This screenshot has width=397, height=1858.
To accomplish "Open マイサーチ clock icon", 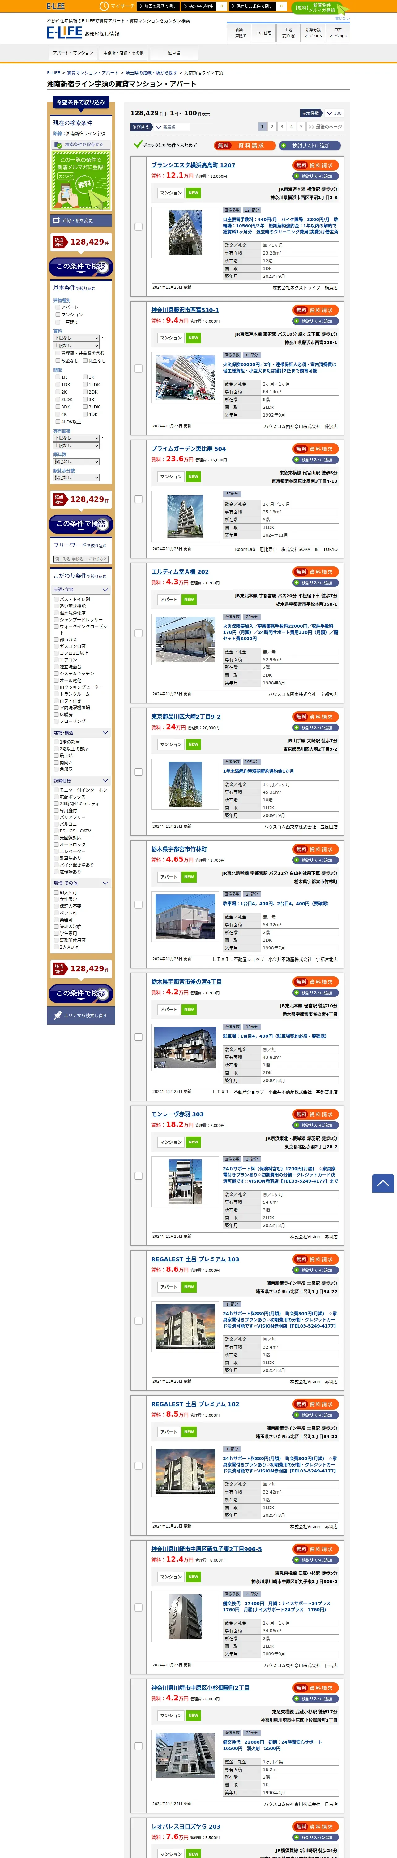I will click(x=105, y=6).
